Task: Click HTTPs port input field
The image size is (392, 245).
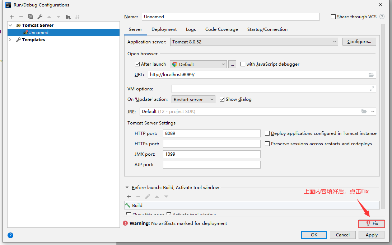Action: (x=211, y=144)
